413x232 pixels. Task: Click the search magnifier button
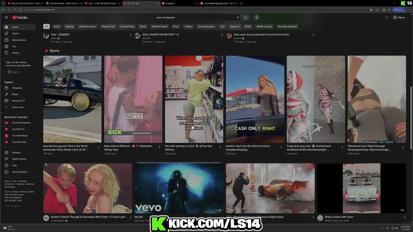[246, 17]
